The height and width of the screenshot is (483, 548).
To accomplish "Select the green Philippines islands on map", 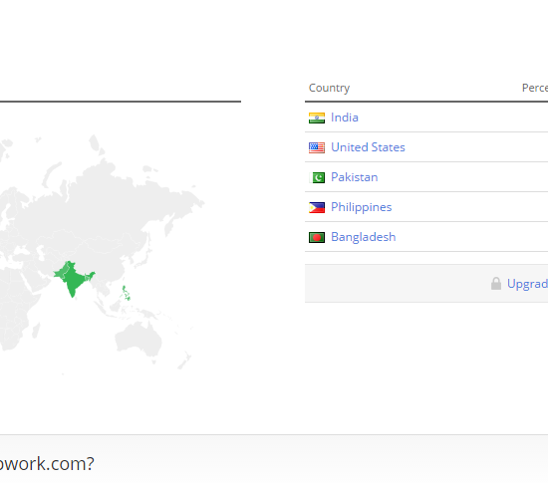I will pyautogui.click(x=126, y=294).
